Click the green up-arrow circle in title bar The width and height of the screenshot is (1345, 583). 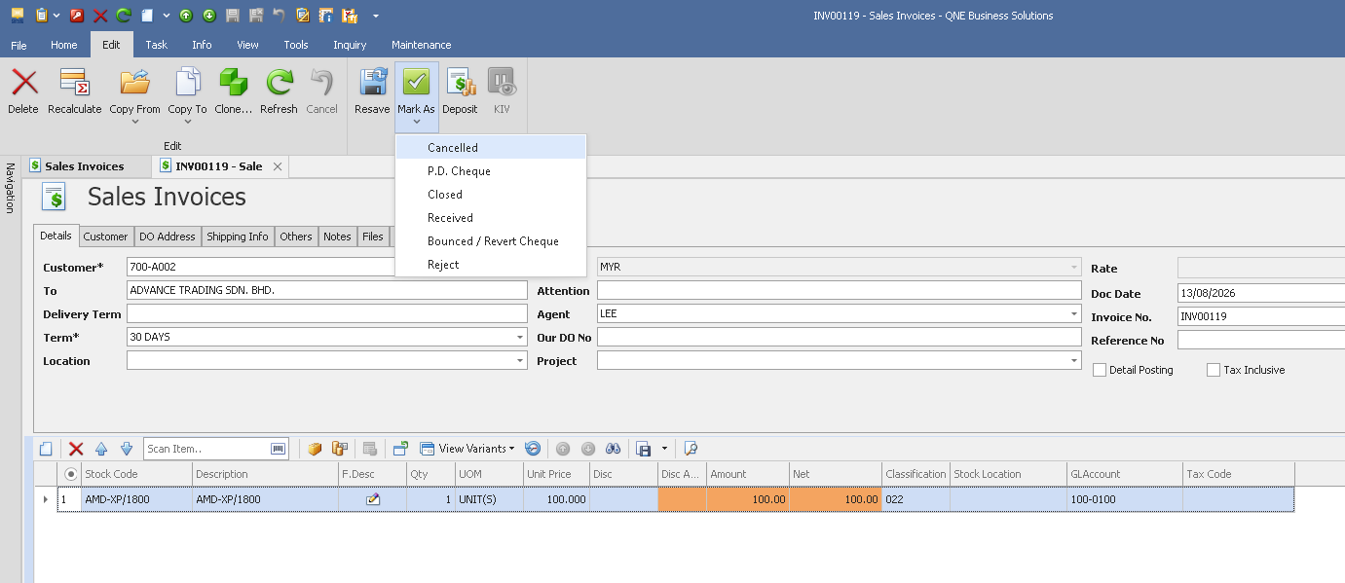pyautogui.click(x=186, y=16)
